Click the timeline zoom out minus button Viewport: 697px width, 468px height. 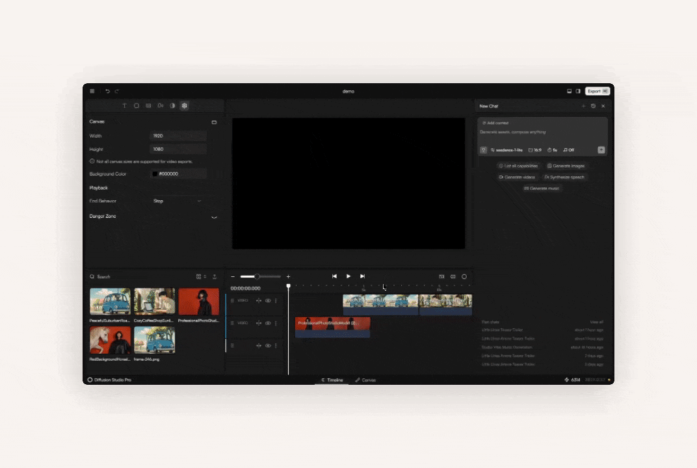tap(233, 276)
